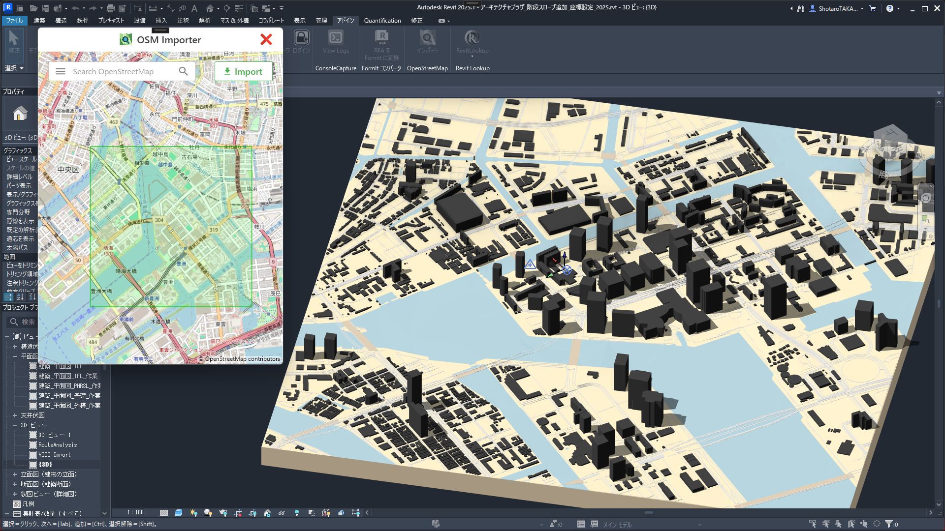The image size is (945, 531).
Task: Select the RouteAnalysis view in browser
Action: [58, 445]
